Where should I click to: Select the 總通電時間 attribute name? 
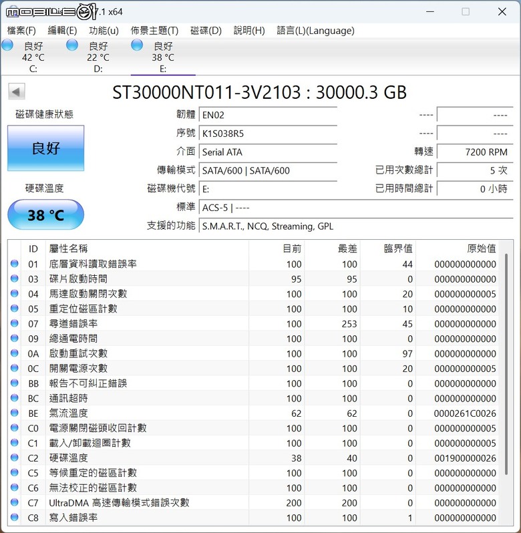(73, 339)
